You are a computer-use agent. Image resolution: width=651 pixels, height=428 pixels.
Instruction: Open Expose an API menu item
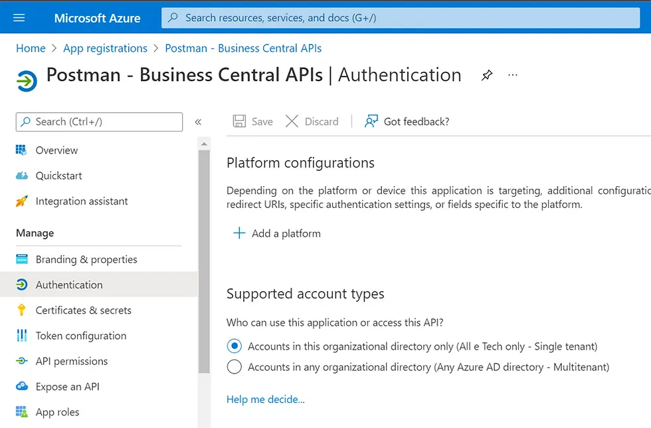(67, 387)
